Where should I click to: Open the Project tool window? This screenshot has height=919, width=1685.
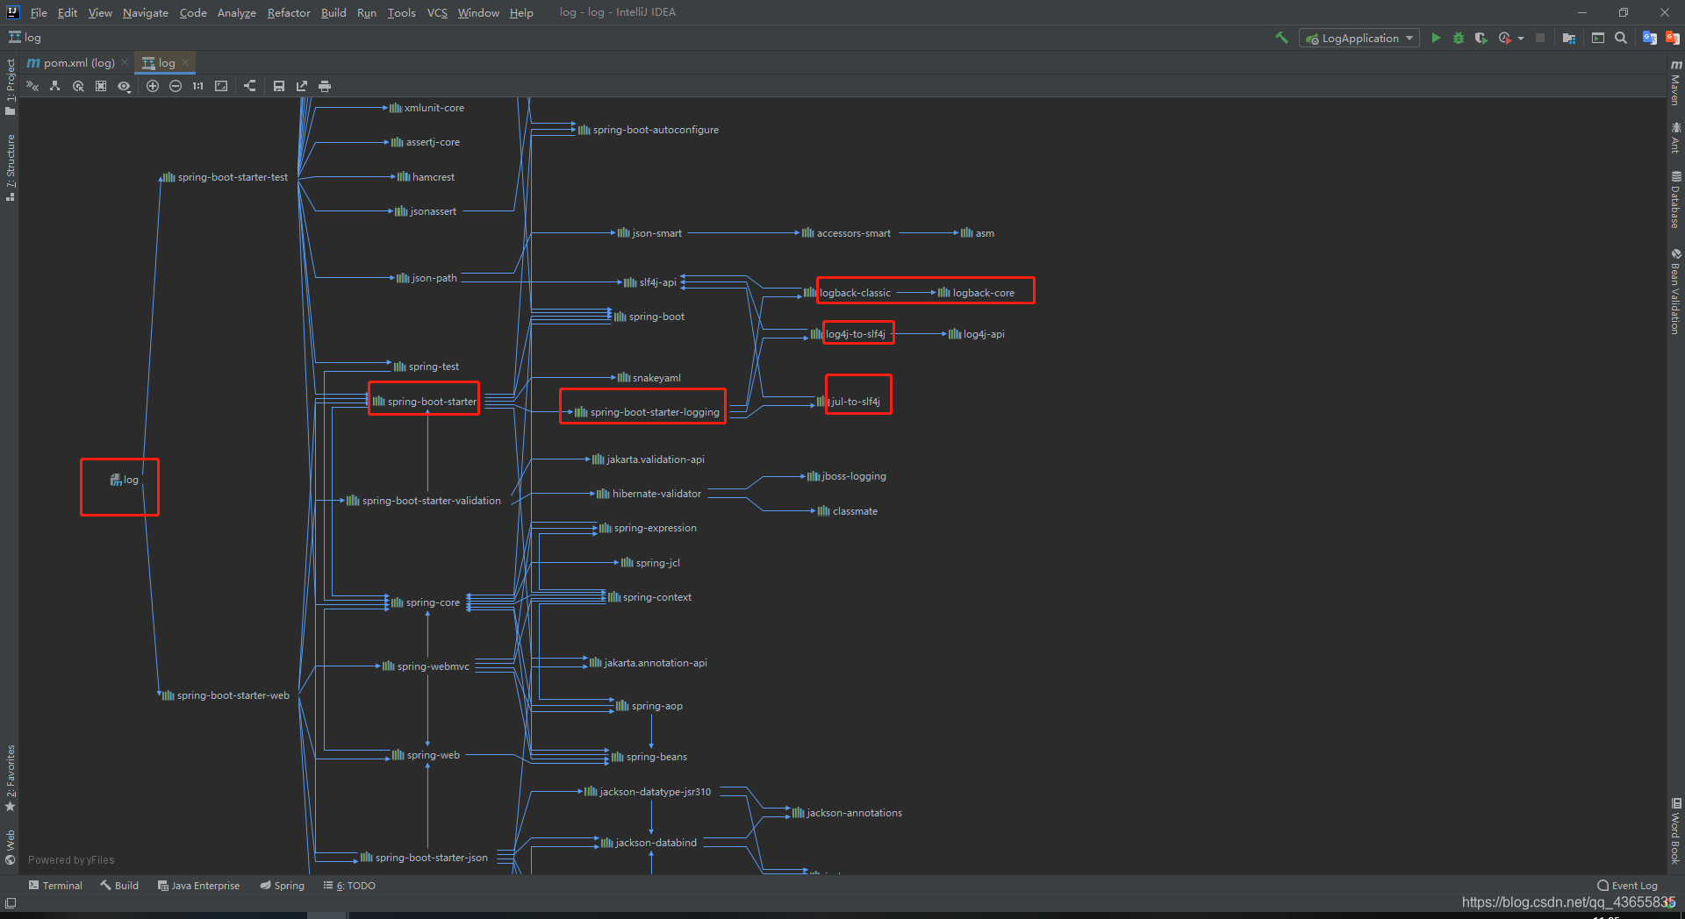click(x=10, y=87)
